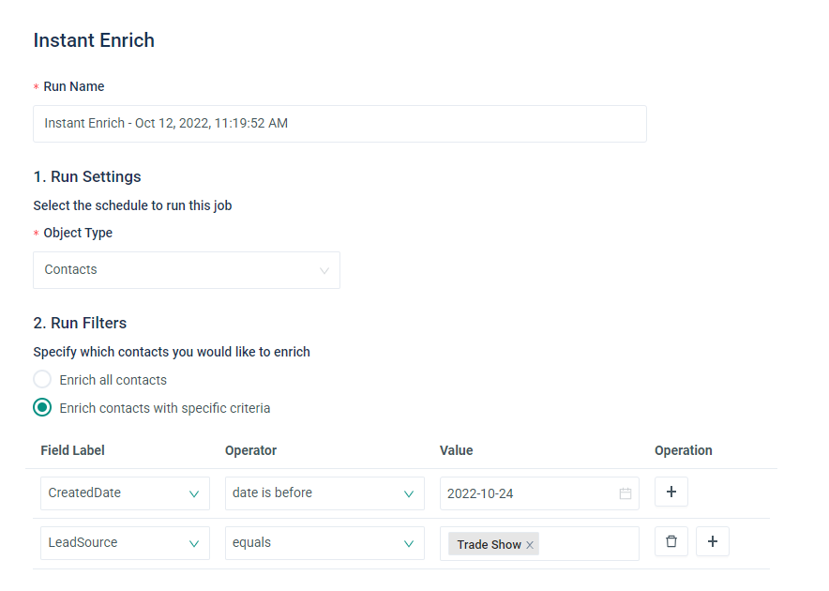The width and height of the screenshot is (829, 591).
Task: Click the 2022-10-24 date value field
Action: pyautogui.click(x=525, y=493)
